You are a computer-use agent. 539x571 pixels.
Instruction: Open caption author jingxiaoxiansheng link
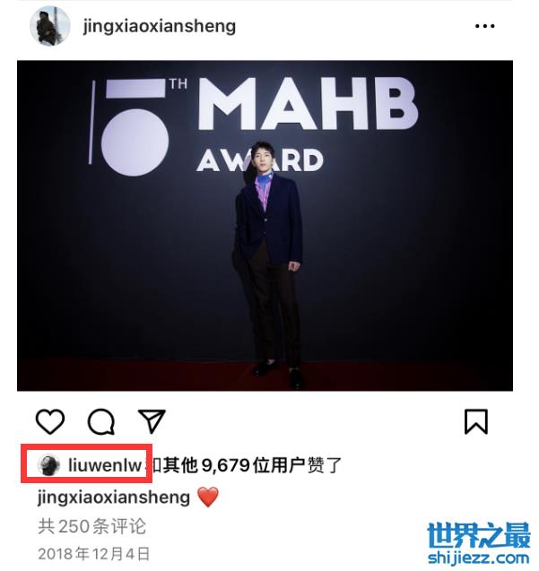[x=114, y=497]
